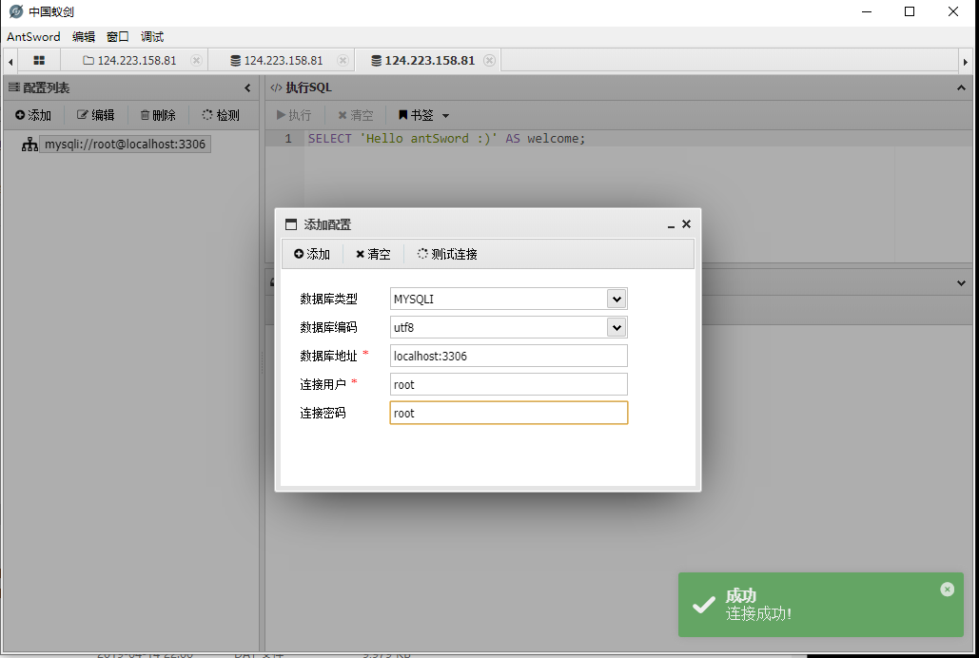
Task: Click 编辑 in configuration list toolbar
Action: [x=96, y=115]
